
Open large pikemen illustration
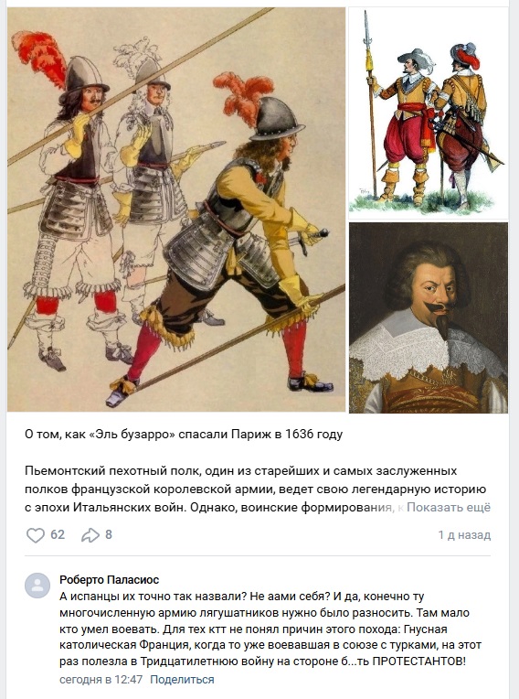tap(176, 210)
